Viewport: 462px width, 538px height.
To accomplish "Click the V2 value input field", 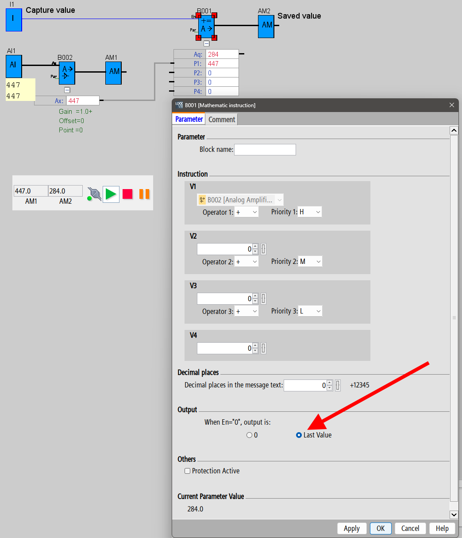I will pyautogui.click(x=224, y=249).
